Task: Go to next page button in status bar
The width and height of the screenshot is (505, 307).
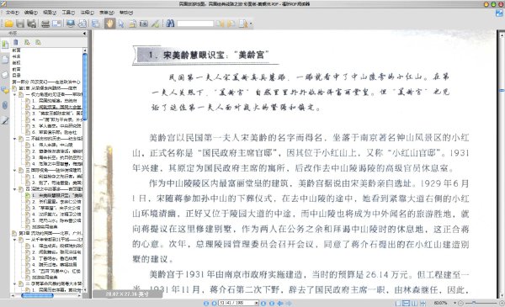Action: click(263, 303)
